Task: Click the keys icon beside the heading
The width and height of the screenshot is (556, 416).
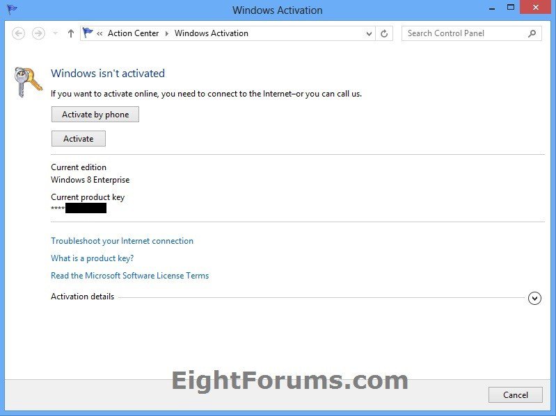Action: pyautogui.click(x=28, y=82)
